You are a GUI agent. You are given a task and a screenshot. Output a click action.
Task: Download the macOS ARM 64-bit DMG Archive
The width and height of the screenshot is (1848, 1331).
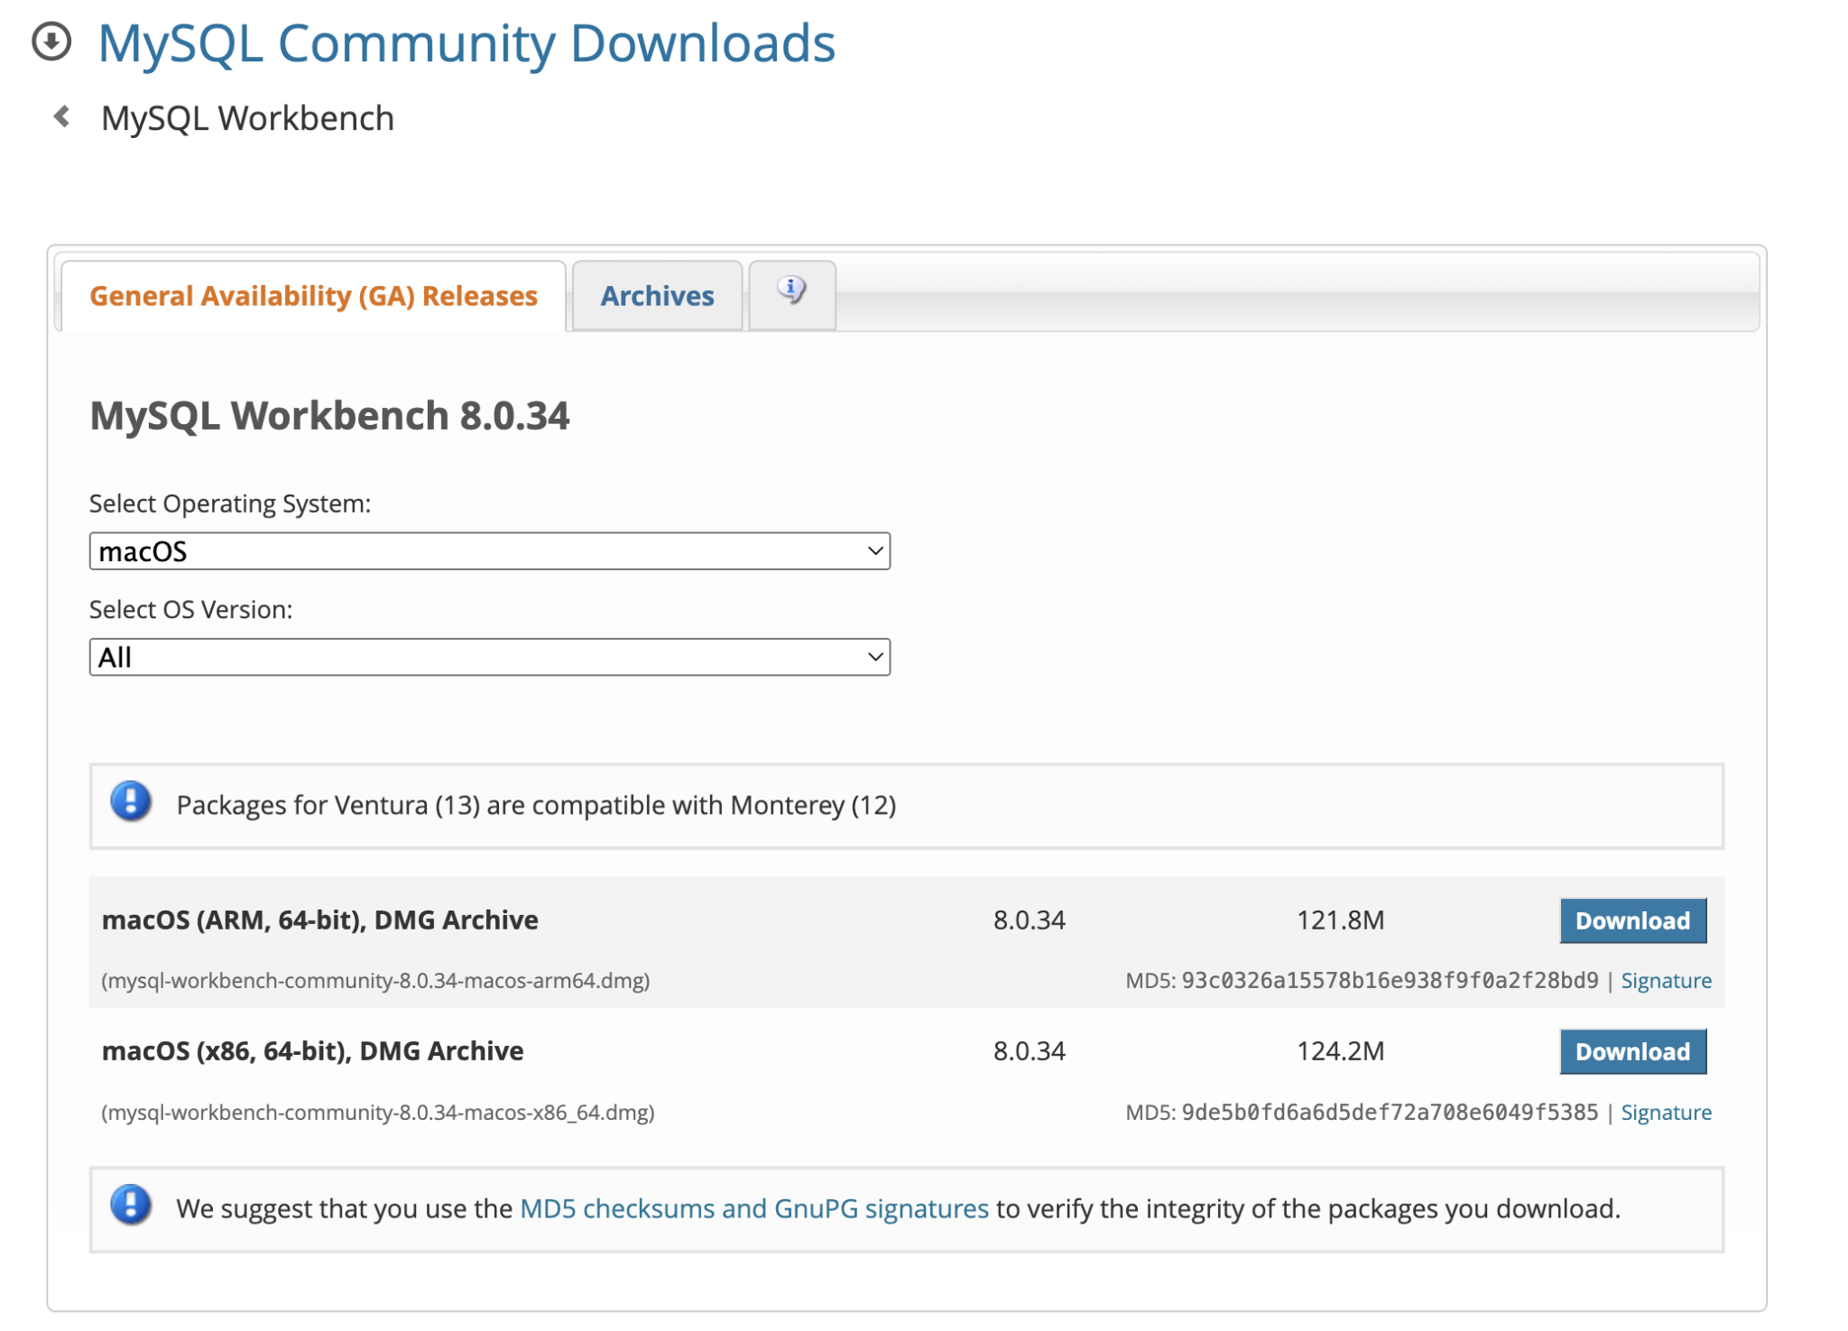pos(1633,920)
